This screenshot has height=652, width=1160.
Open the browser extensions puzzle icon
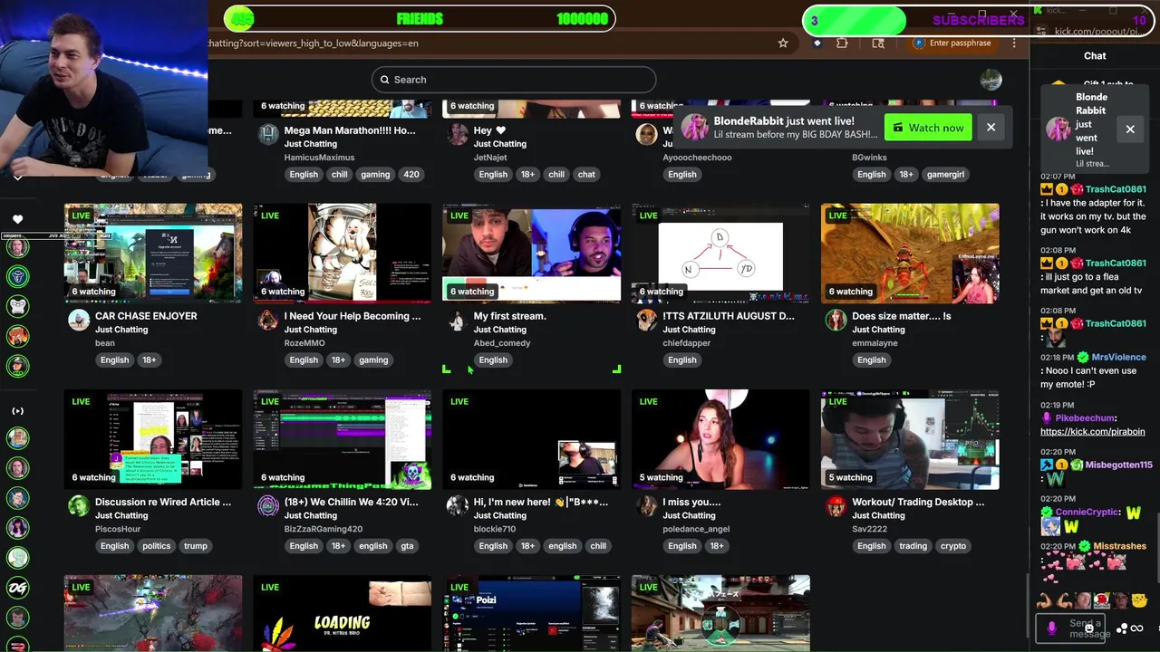[842, 43]
